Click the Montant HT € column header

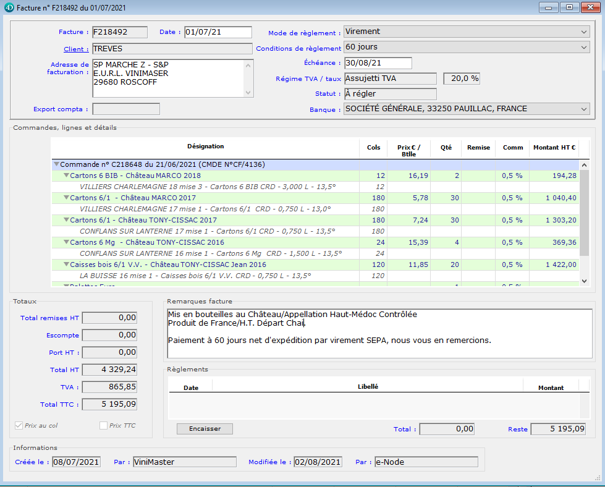coord(554,148)
